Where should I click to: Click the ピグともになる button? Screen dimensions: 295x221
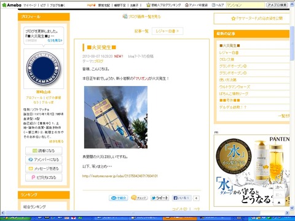click(x=44, y=177)
